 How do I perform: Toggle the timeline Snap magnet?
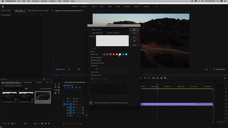68,88
